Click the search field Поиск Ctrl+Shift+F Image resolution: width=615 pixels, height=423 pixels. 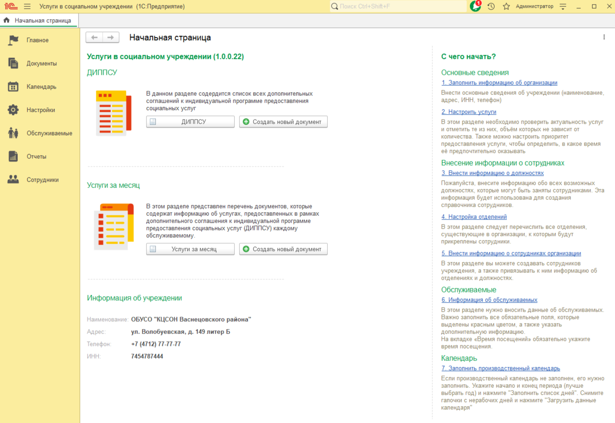[399, 6]
